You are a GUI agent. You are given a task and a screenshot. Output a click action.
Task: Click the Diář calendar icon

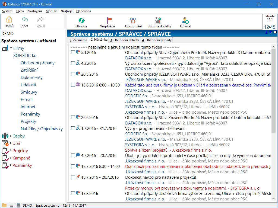pos(5,143)
